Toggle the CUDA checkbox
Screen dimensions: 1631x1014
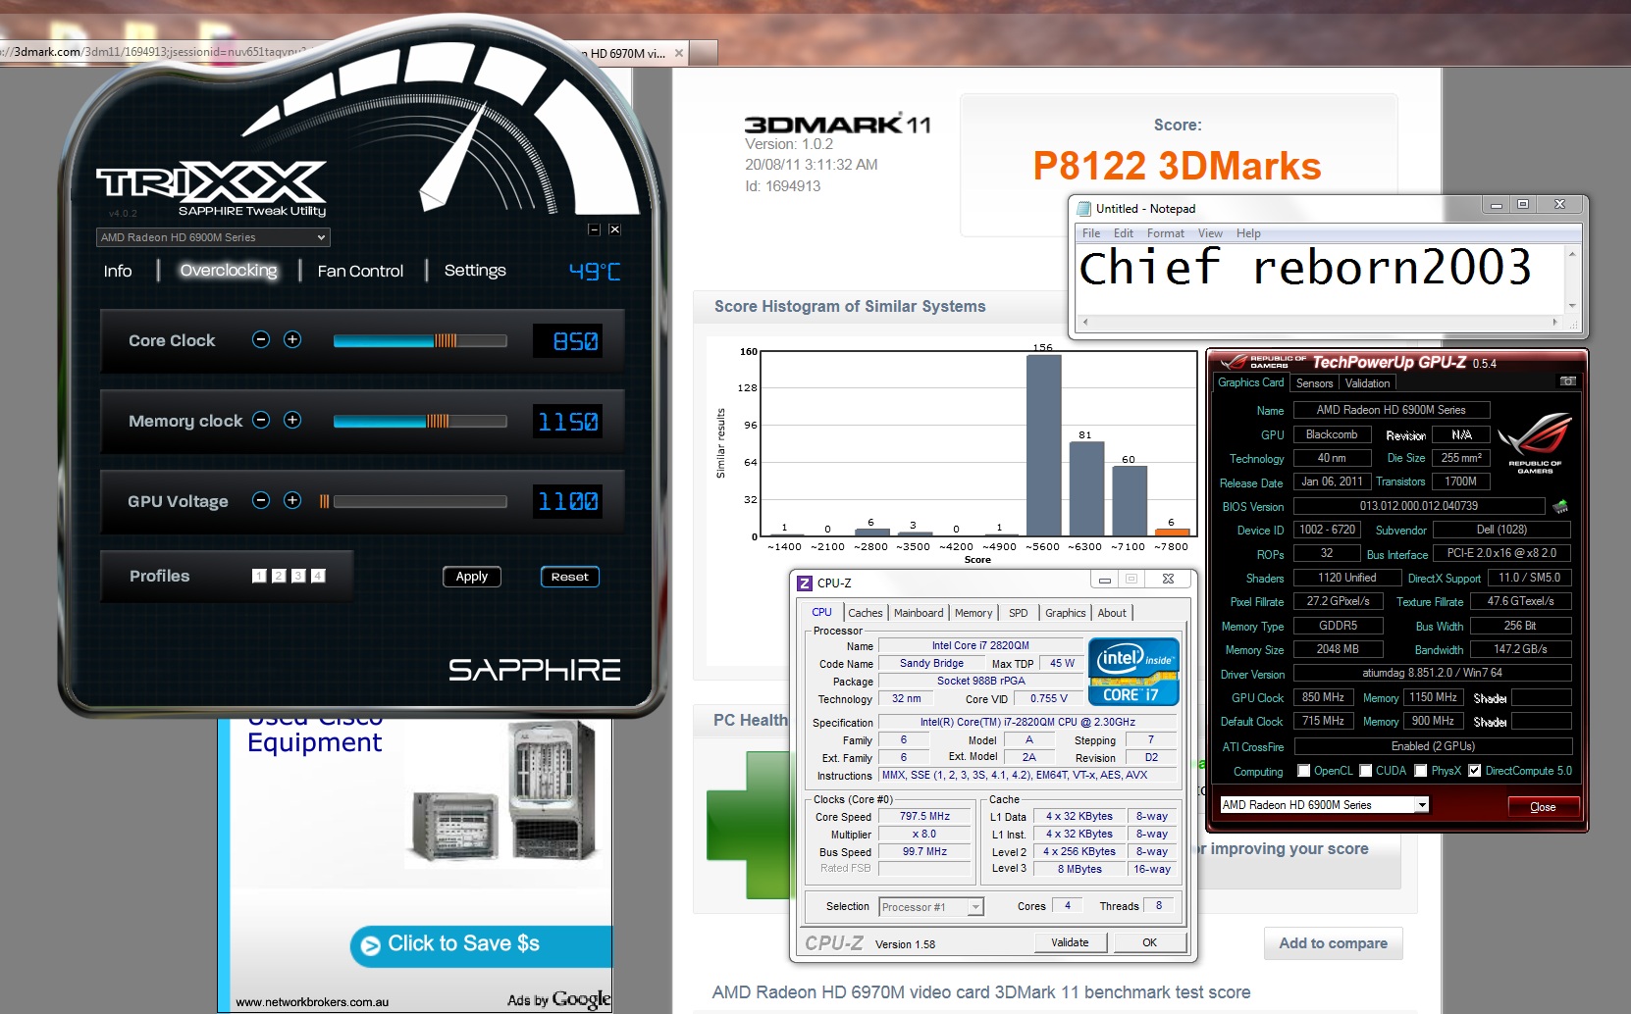pyautogui.click(x=1365, y=771)
